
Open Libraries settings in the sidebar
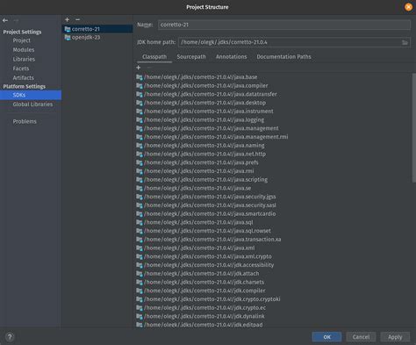[x=24, y=59]
